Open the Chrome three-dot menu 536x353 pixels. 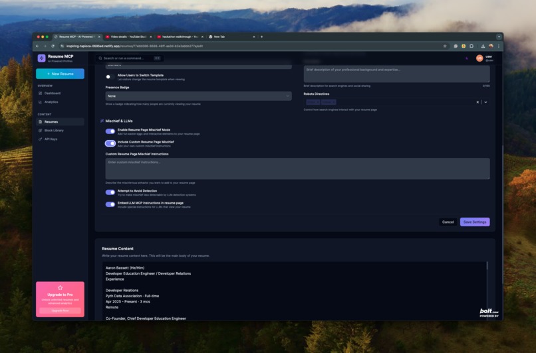click(x=498, y=46)
